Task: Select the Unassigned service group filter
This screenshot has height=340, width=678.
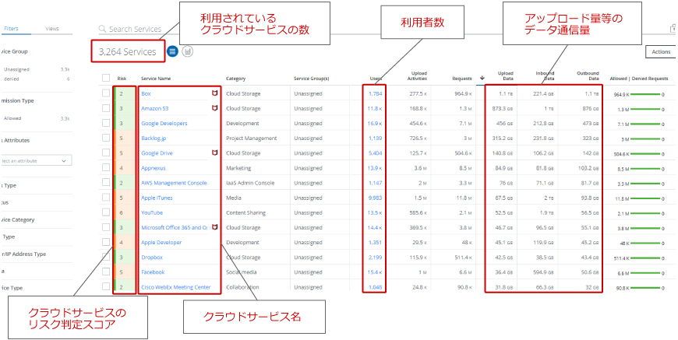Action: click(17, 69)
